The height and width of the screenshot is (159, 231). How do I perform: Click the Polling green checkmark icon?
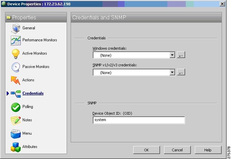(16, 107)
